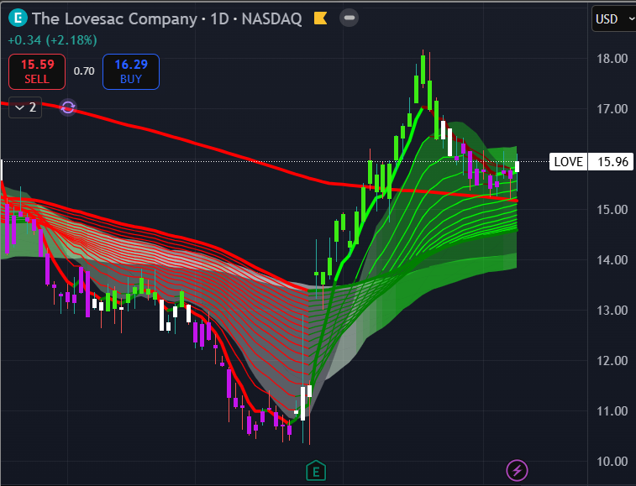Click the 15.59 SELL button

click(37, 71)
